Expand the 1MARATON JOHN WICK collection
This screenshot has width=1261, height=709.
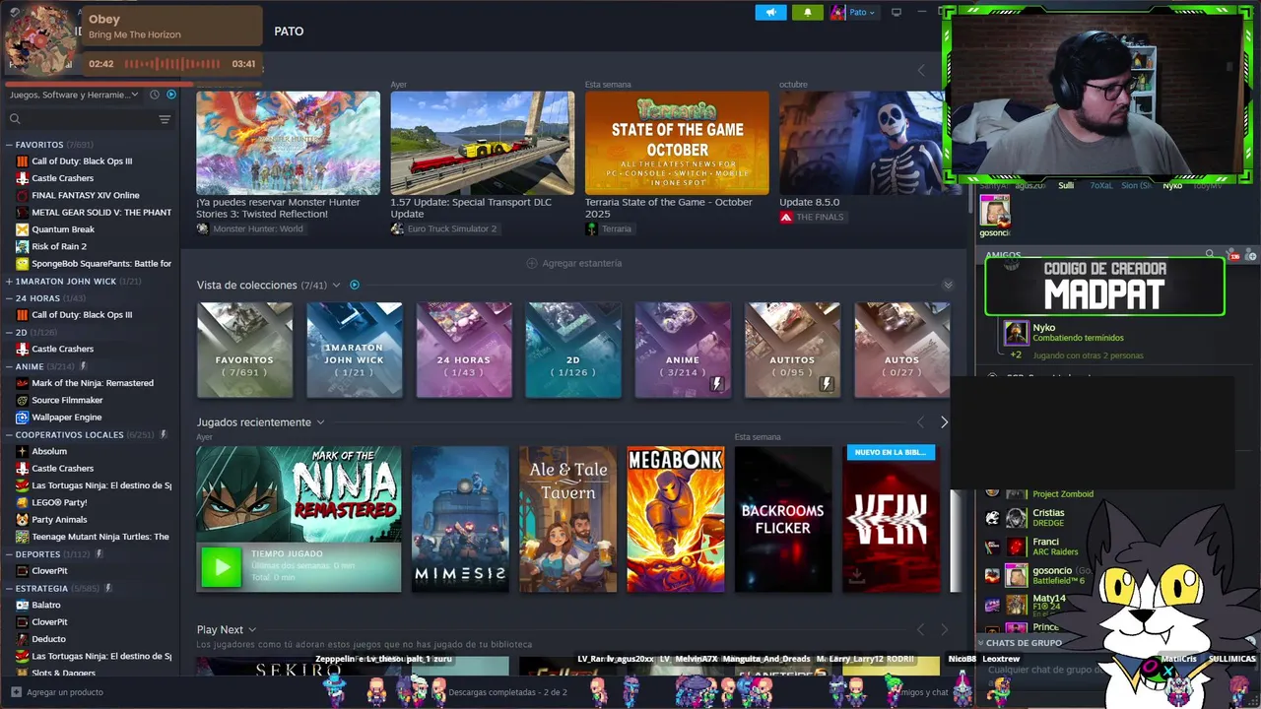tap(9, 282)
